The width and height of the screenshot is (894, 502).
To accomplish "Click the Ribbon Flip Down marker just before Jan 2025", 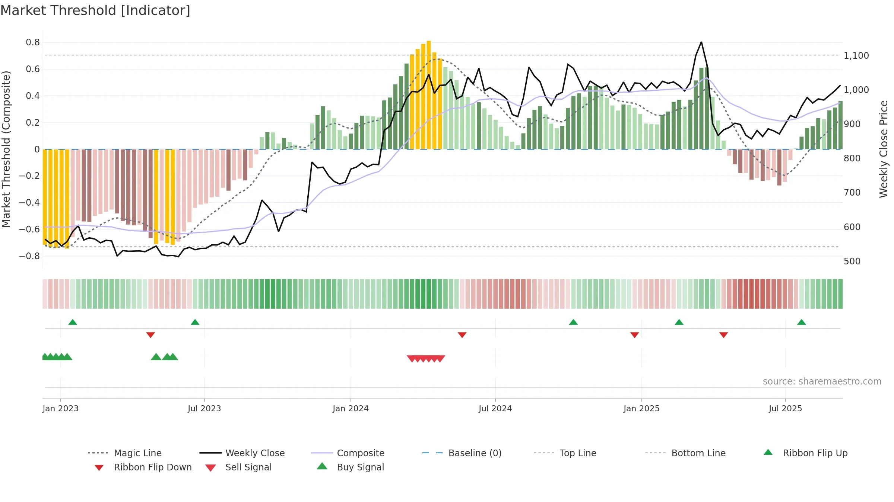I will click(x=635, y=335).
